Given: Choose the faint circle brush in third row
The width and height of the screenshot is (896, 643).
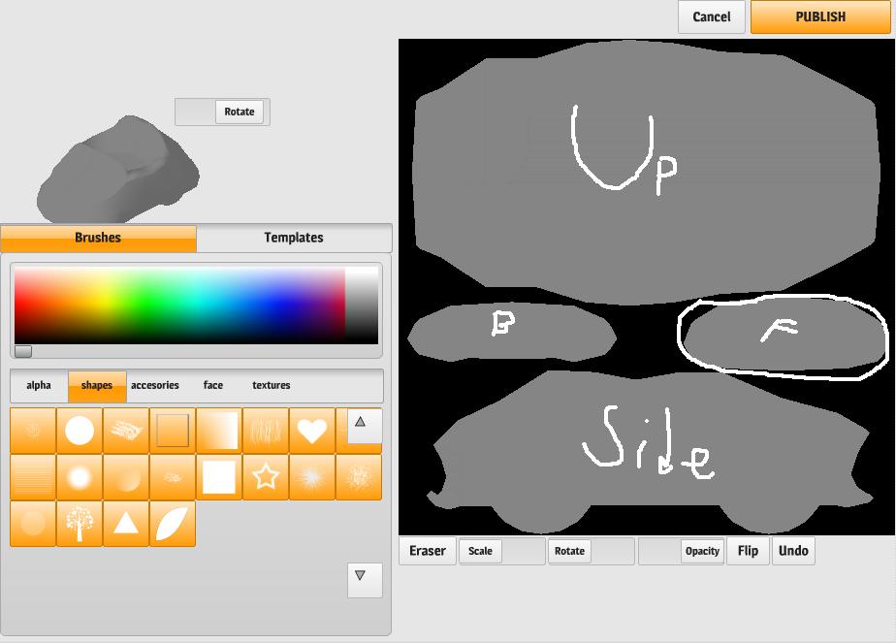Looking at the screenshot, I should 33,523.
